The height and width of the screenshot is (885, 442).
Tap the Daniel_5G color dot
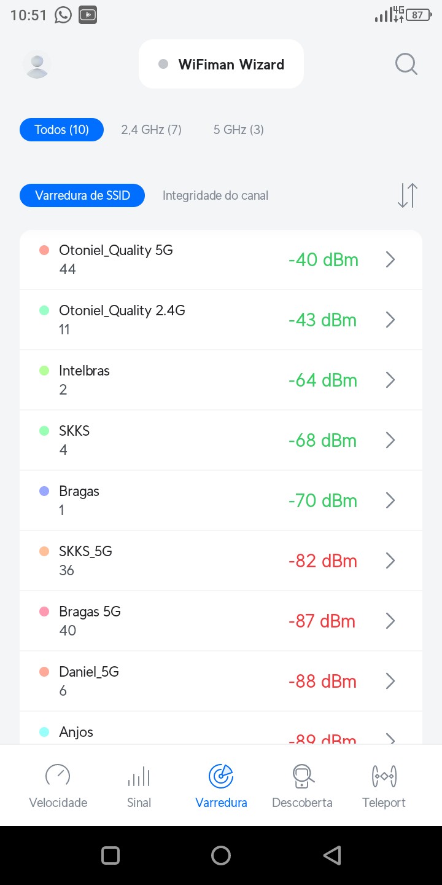coord(44,672)
